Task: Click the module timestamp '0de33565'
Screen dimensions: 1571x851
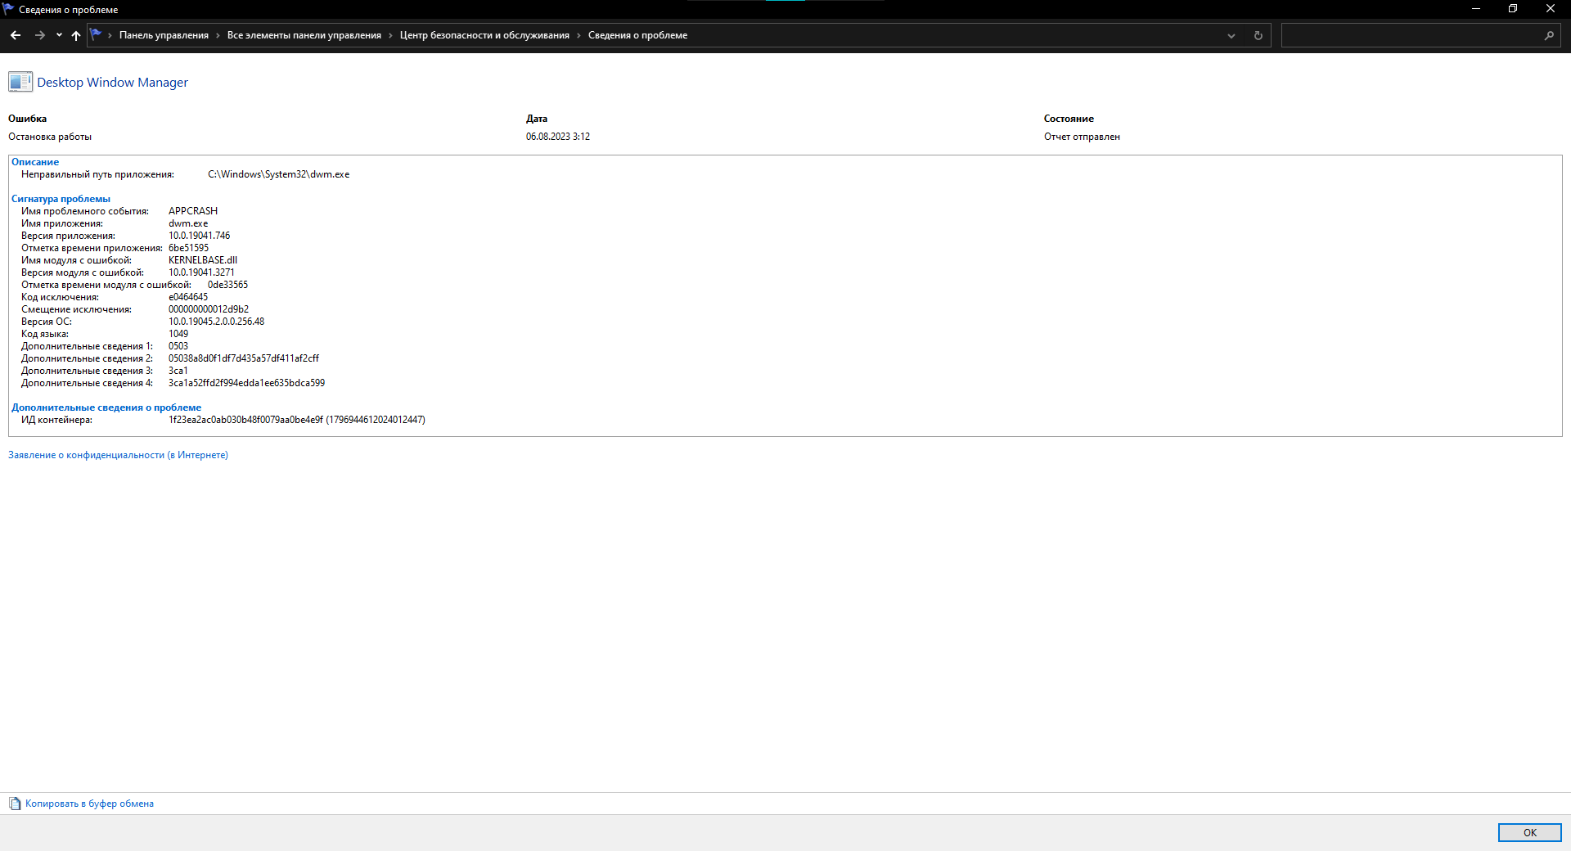Action: coord(227,285)
